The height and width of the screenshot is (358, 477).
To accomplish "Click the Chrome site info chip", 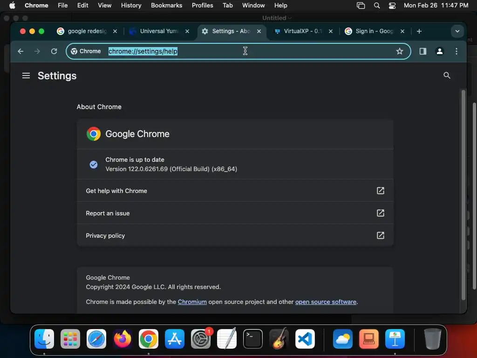I will point(86,51).
